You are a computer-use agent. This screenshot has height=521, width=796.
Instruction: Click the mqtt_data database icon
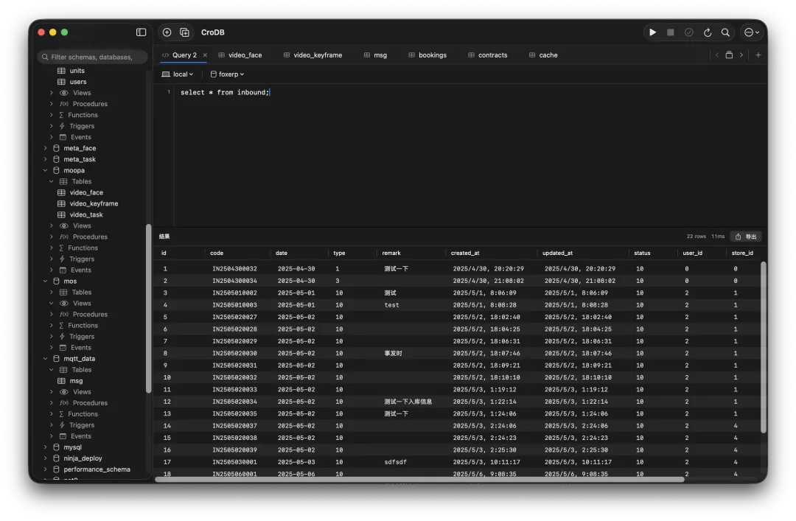click(56, 358)
